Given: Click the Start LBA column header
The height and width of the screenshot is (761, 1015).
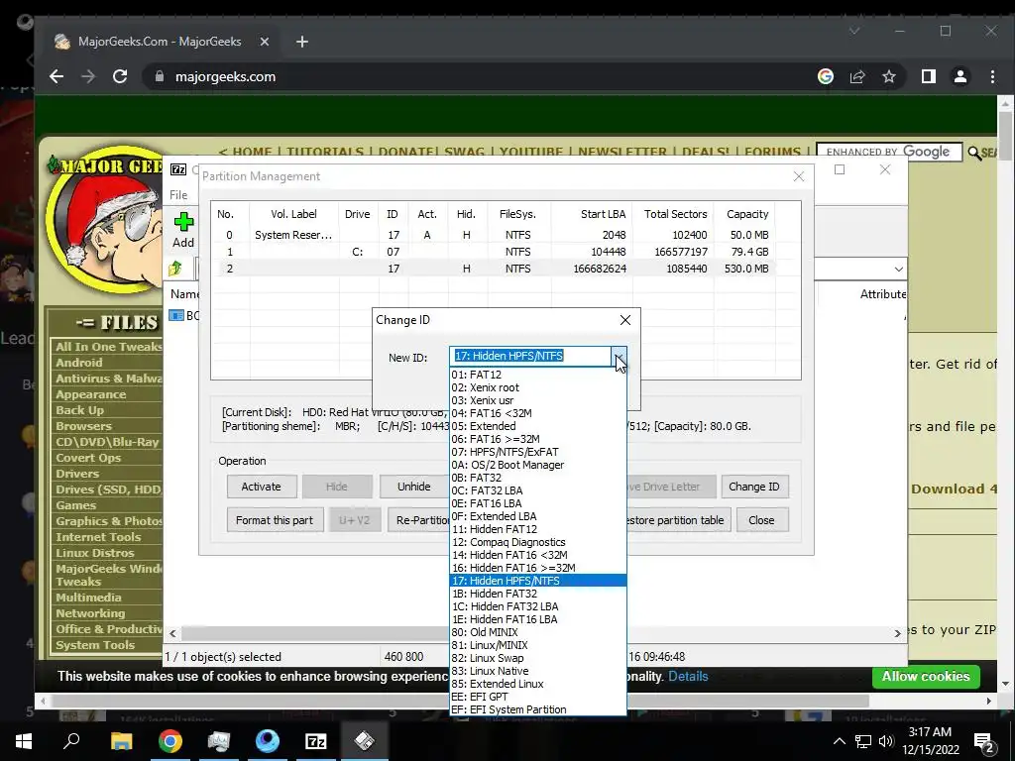Looking at the screenshot, I should (x=593, y=214).
